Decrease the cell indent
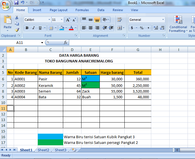Viewport: 195px width, 159px height. [105, 28]
